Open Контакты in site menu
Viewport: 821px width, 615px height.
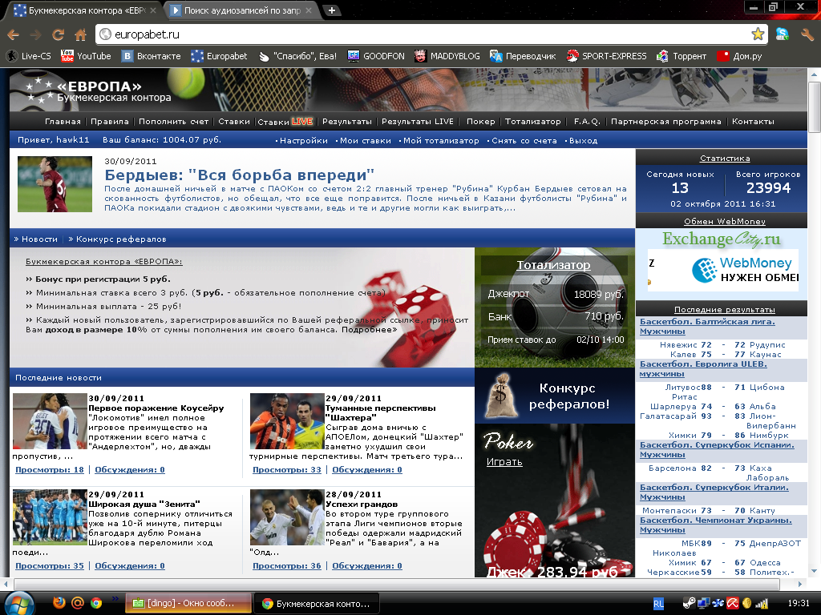click(753, 122)
